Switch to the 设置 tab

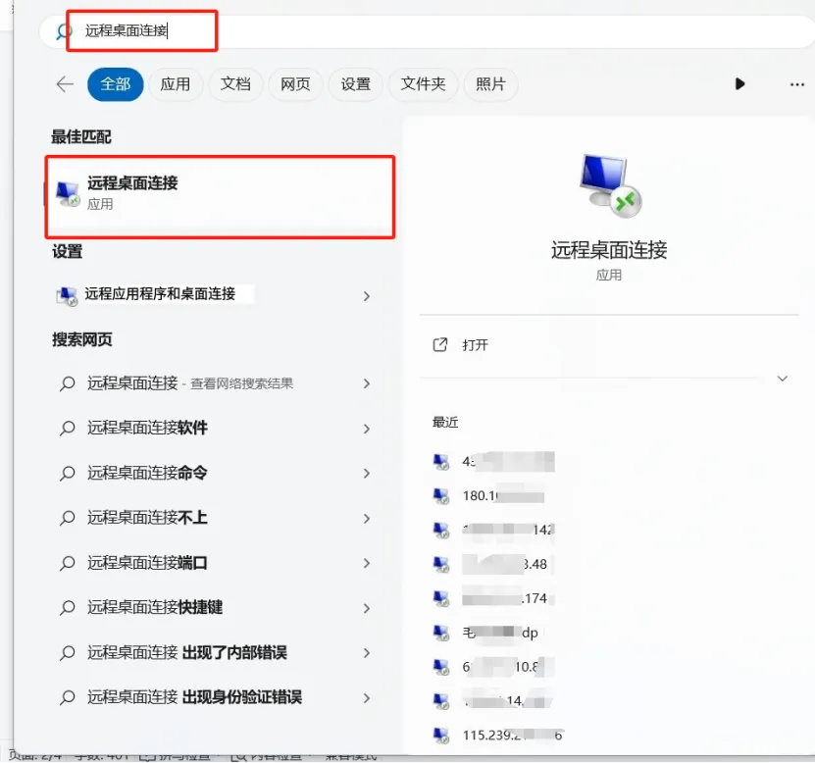pos(355,84)
